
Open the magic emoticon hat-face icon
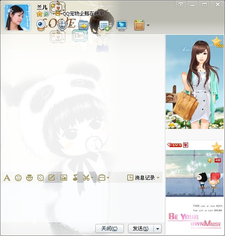(x=29, y=178)
